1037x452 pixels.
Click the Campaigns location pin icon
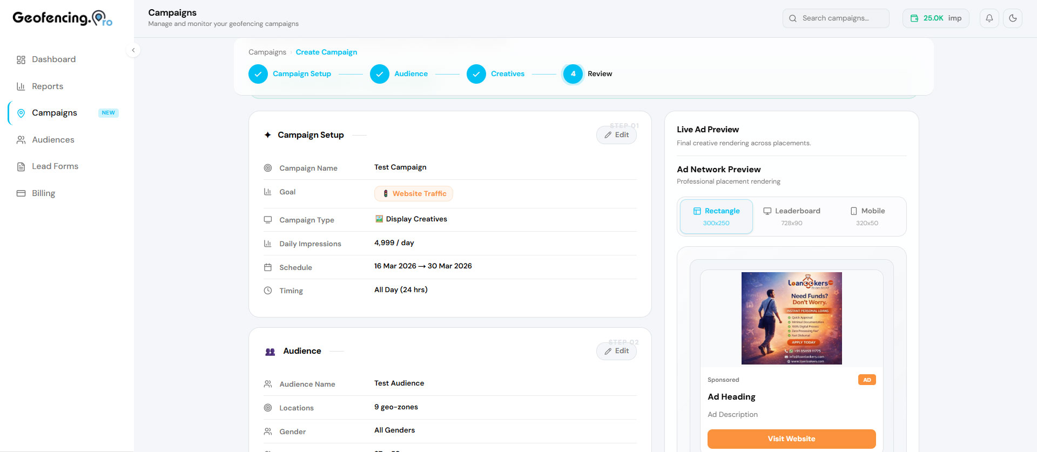21,113
